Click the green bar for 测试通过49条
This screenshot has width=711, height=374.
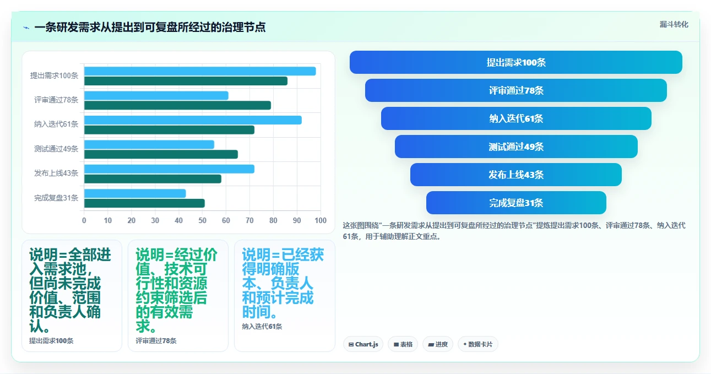161,154
